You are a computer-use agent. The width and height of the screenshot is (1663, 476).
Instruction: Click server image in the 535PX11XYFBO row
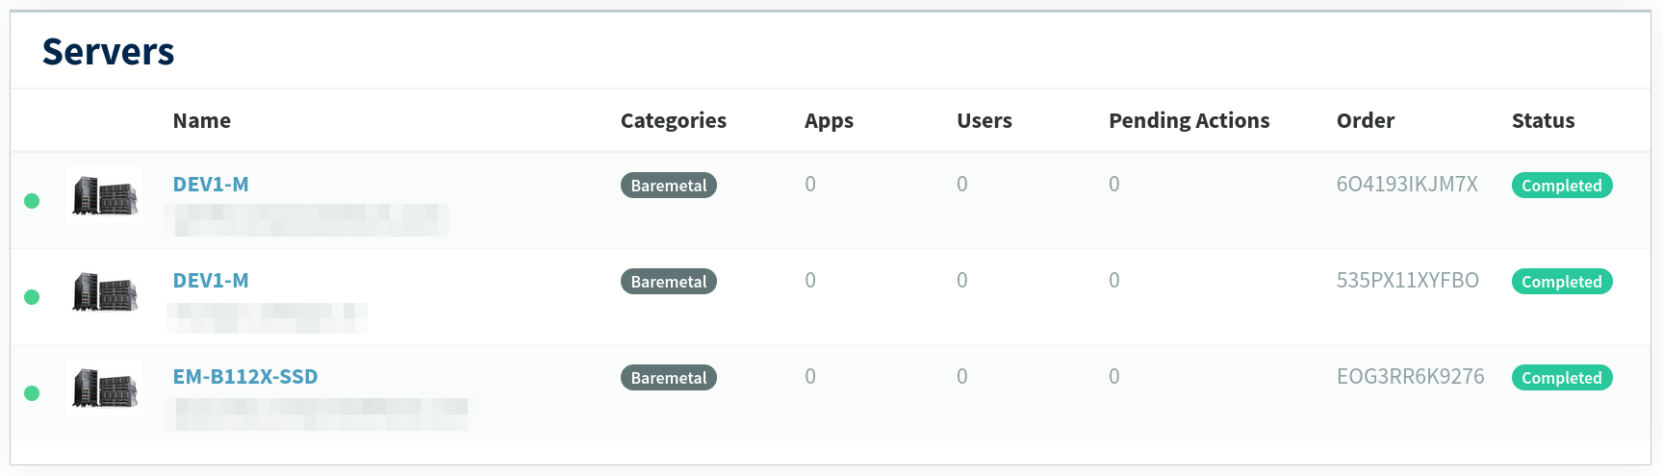[105, 292]
